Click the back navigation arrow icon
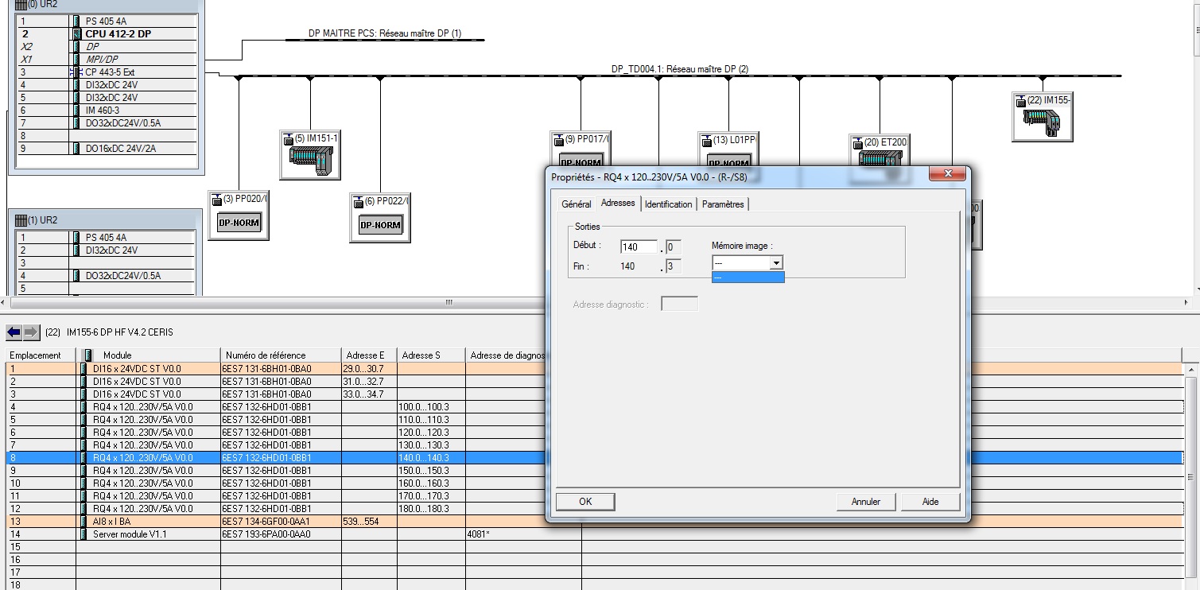Screen dimensions: 1200x590 [14, 332]
